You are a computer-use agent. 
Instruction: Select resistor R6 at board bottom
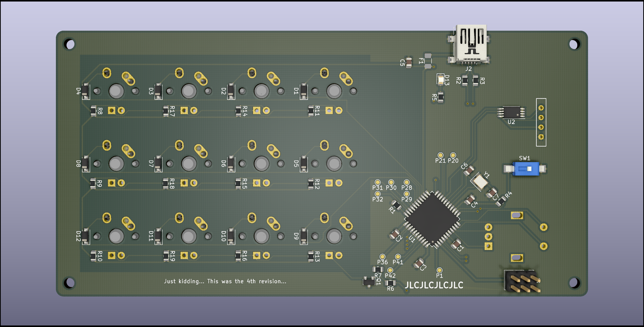tap(390, 283)
